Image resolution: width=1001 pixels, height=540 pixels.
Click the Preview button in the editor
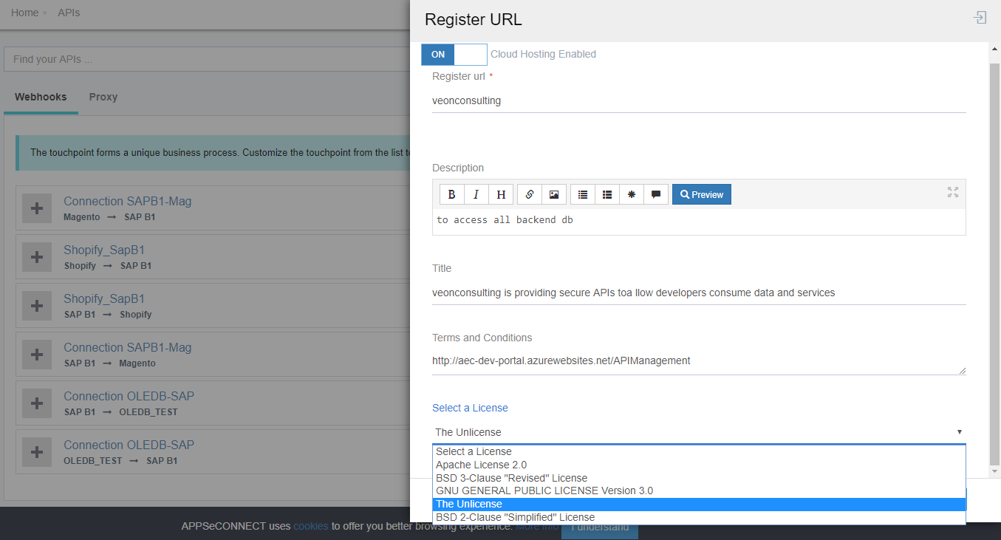click(701, 194)
